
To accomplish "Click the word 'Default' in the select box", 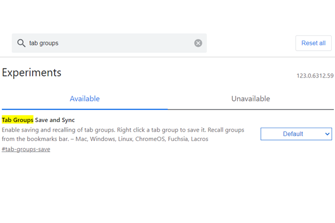I will (x=293, y=134).
